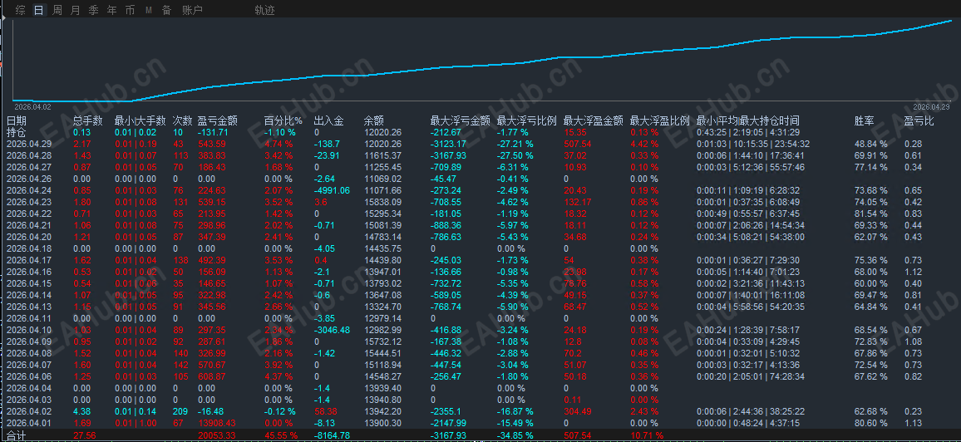Image resolution: width=961 pixels, height=442 pixels.
Task: Click the 最大浮盈比例 column header
Action: [x=660, y=120]
